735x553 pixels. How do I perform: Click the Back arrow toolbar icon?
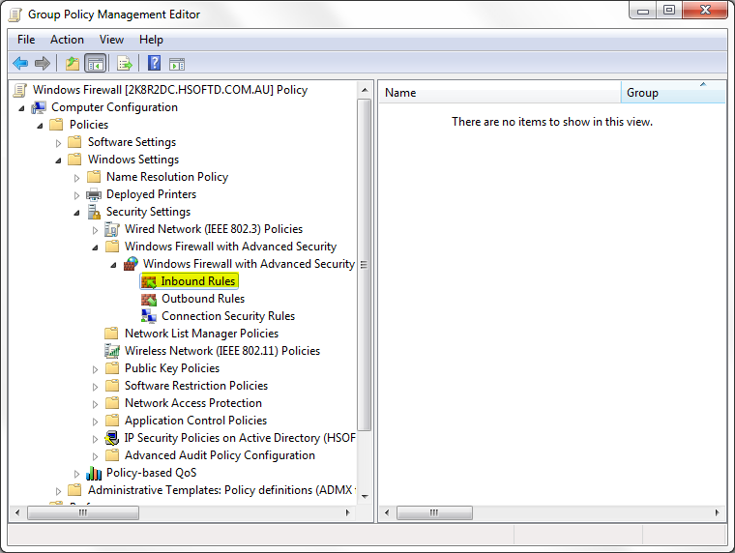pos(20,63)
